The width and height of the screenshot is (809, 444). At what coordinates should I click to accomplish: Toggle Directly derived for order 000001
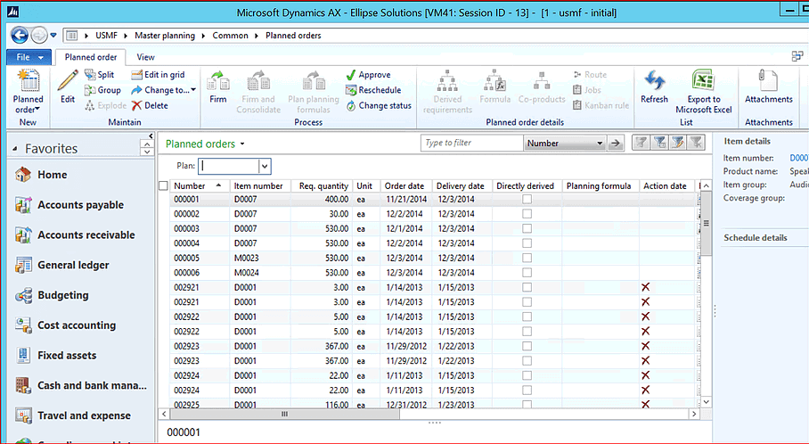527,200
